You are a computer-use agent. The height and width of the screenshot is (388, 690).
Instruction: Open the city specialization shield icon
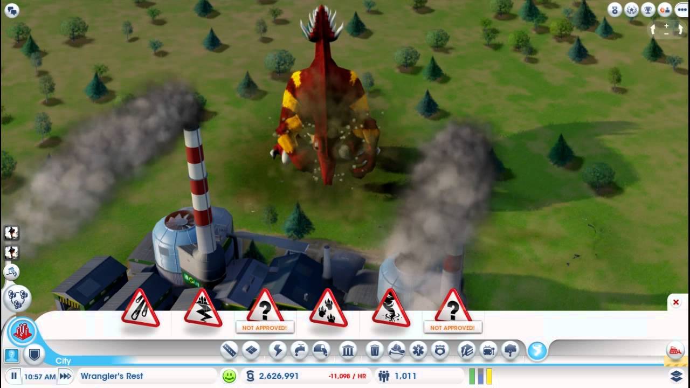[33, 355]
